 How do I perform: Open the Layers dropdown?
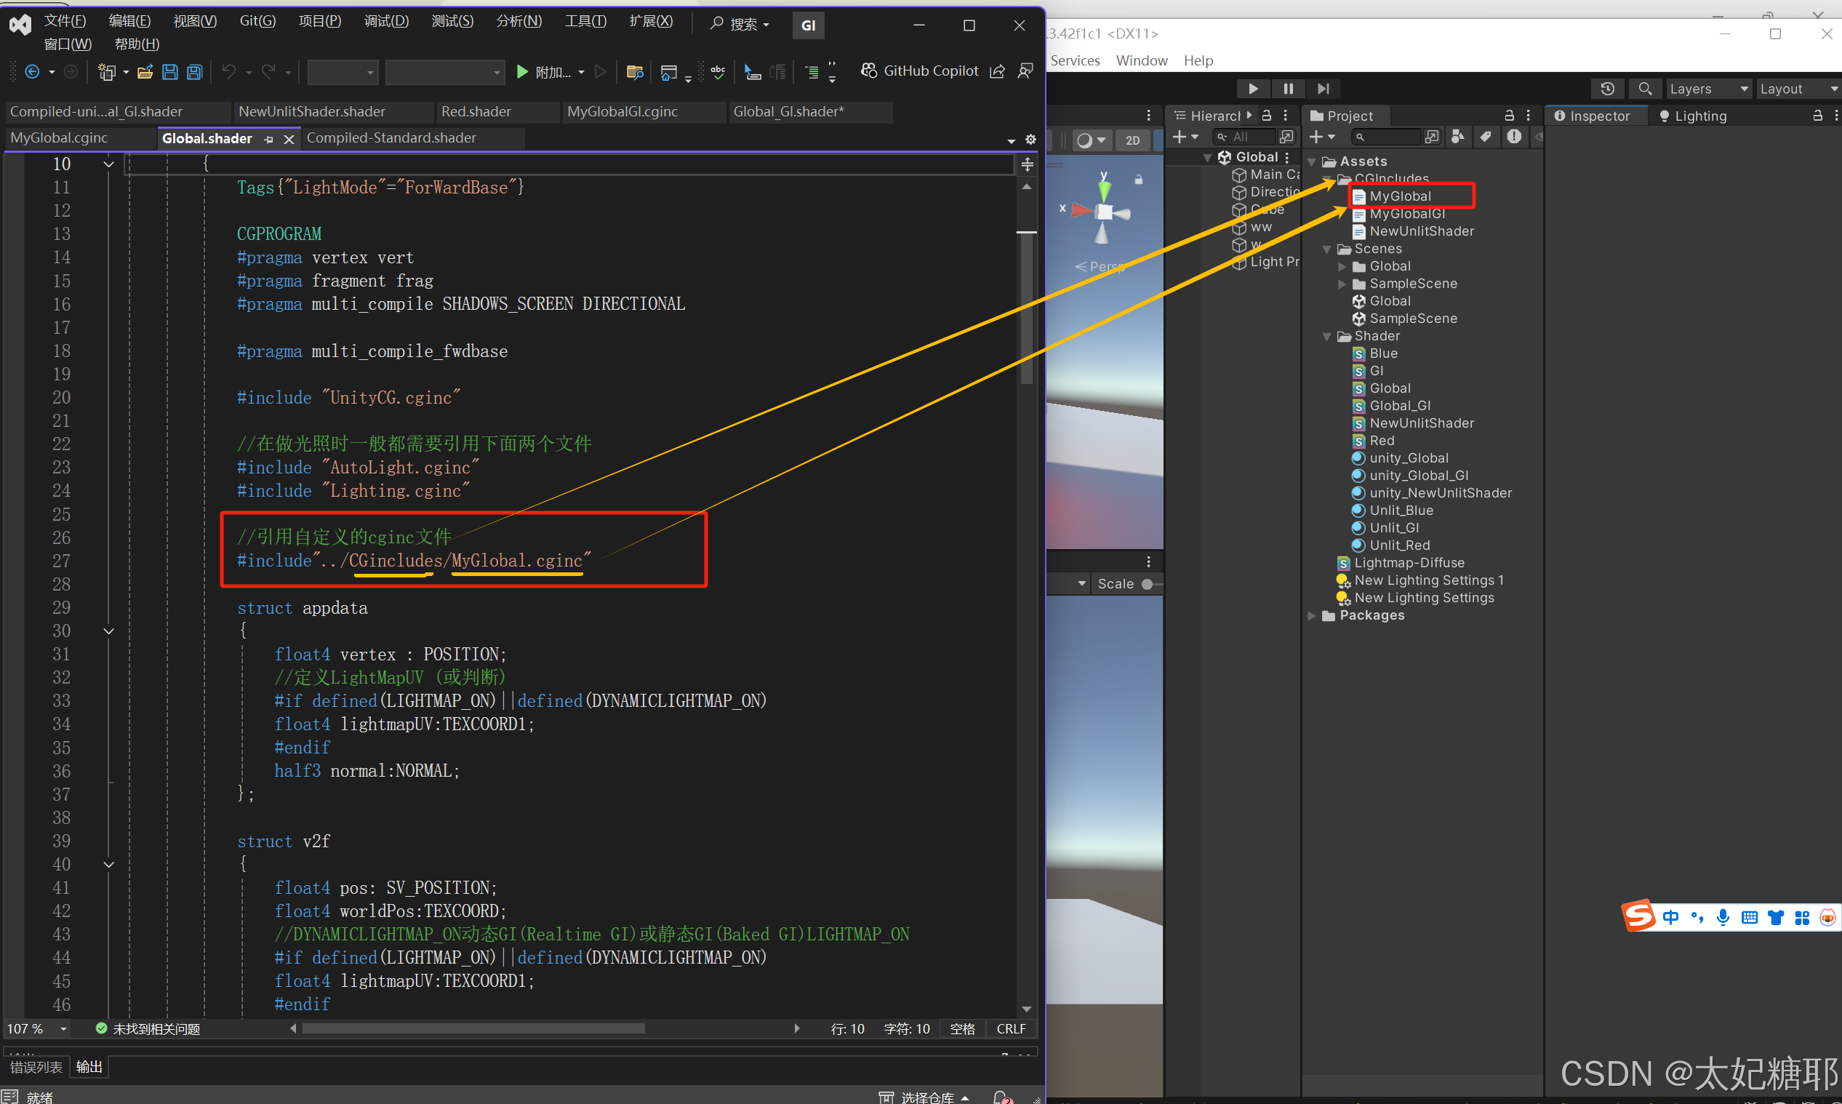coord(1707,89)
